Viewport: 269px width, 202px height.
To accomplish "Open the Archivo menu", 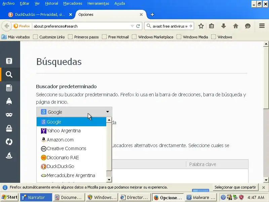I will point(9,3).
